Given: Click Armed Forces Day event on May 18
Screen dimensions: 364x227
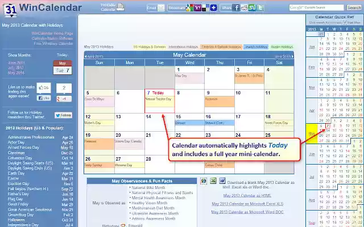Looking at the screenshot, I should [x=279, y=123].
